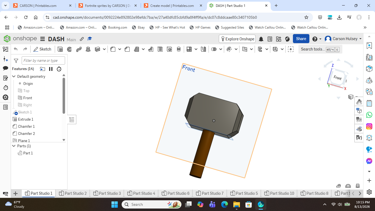This screenshot has height=211, width=375.
Task: Select the Chamfer tool in the toolbar
Action: 127,49
